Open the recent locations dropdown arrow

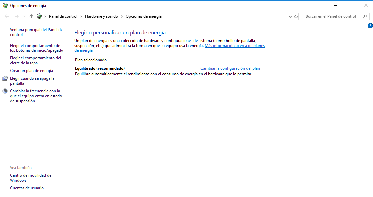point(24,16)
